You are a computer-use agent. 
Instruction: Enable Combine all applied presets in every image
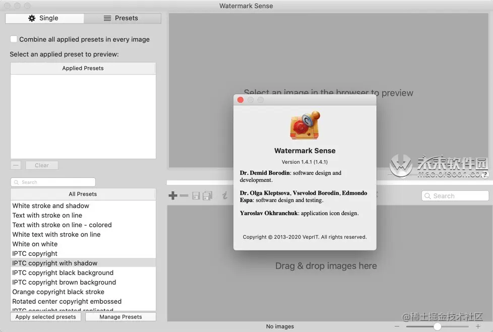coord(14,39)
